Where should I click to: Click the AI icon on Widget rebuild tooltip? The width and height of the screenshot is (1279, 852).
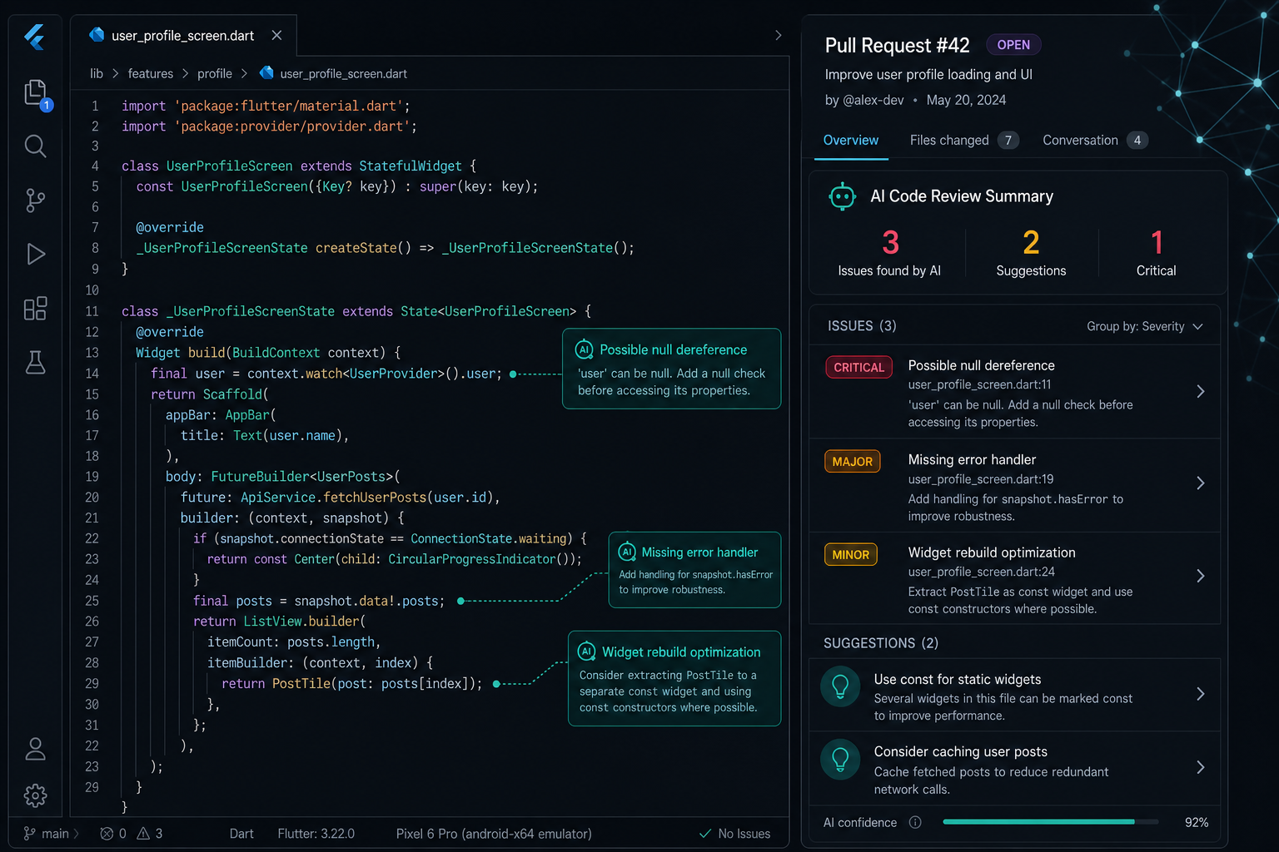pyautogui.click(x=587, y=651)
